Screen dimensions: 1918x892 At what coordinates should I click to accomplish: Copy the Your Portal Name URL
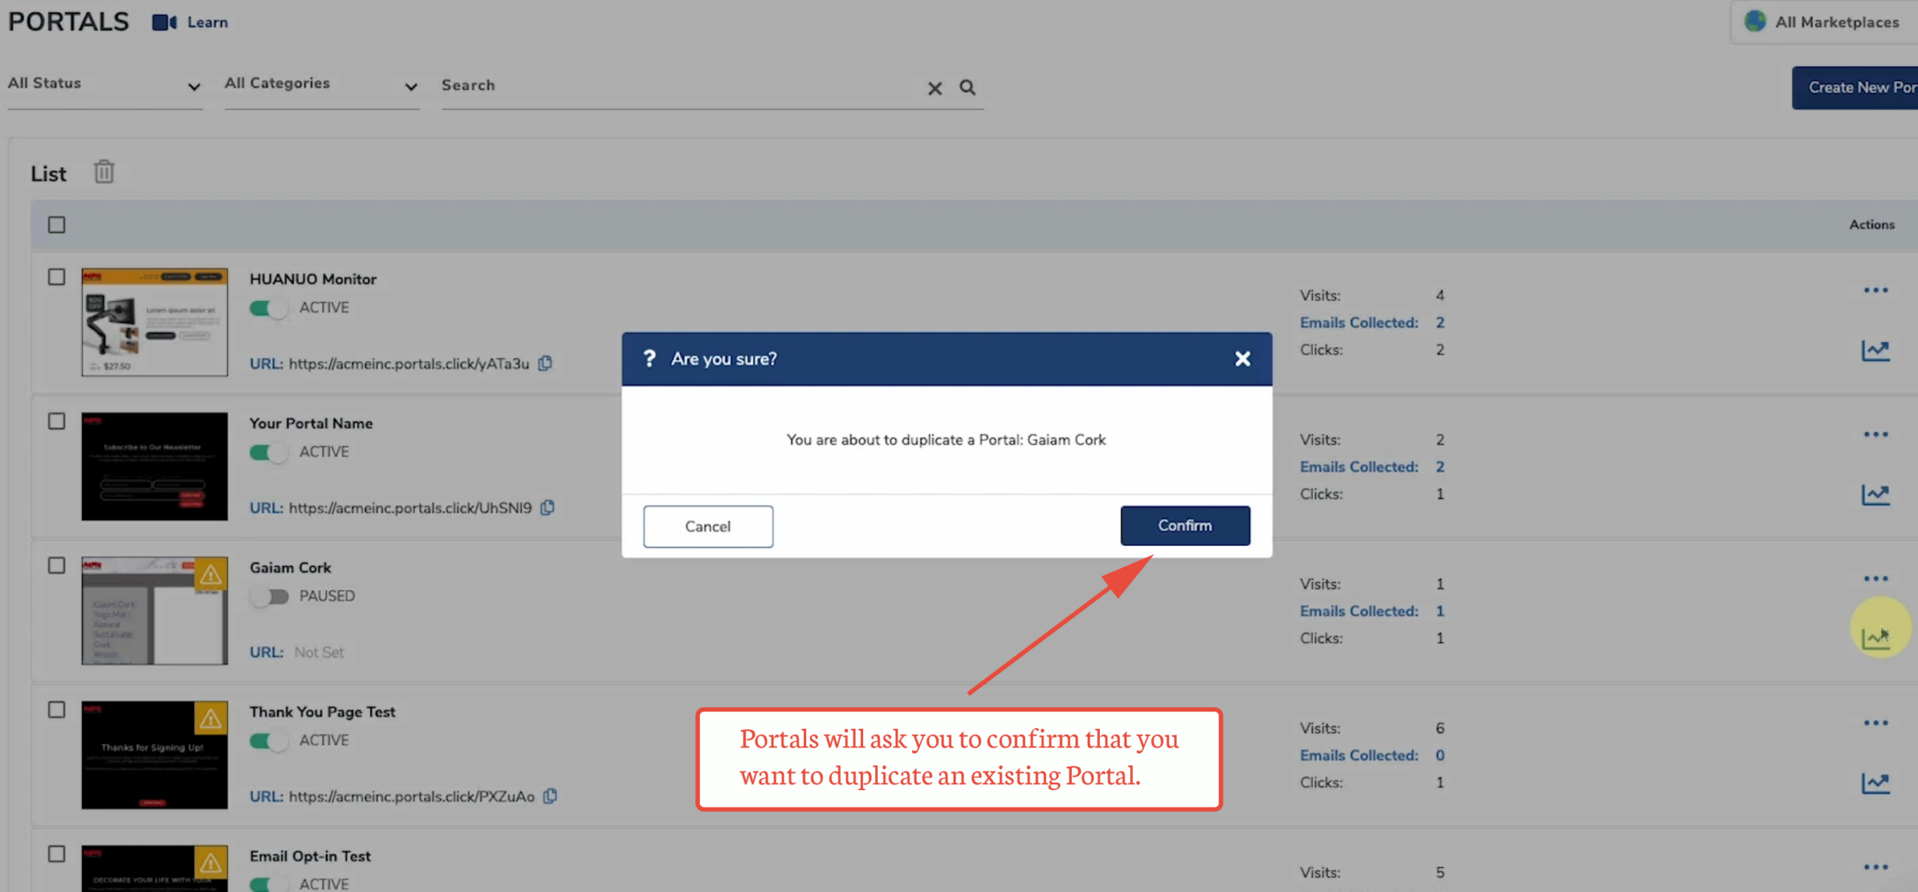[x=548, y=508]
